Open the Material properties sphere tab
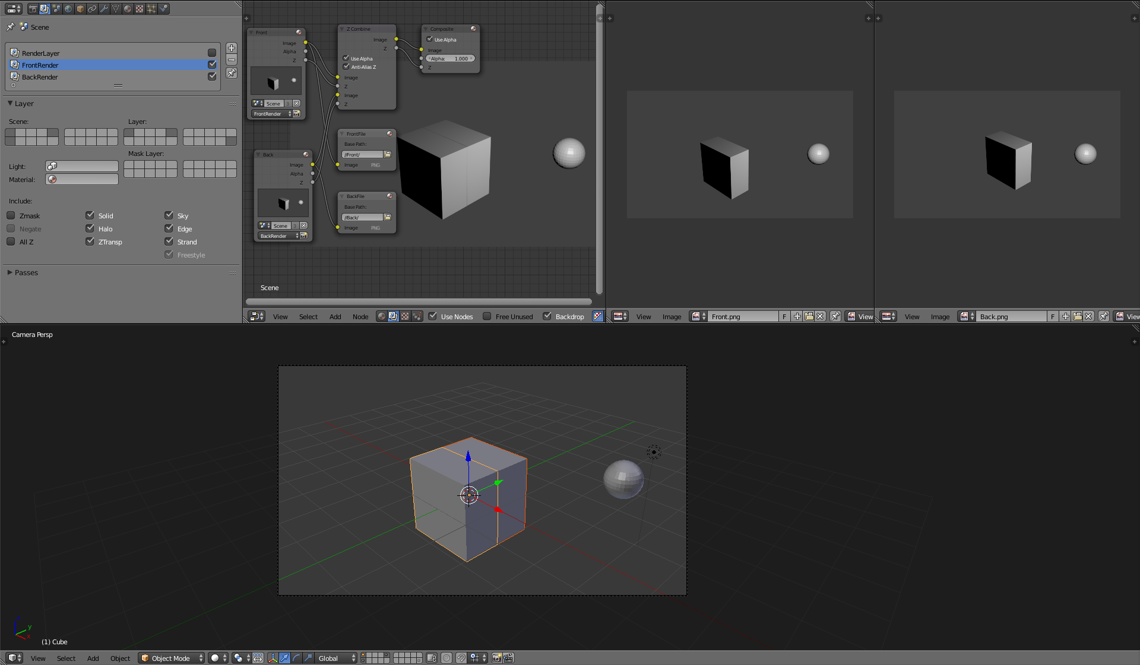The image size is (1140, 665). tap(128, 9)
